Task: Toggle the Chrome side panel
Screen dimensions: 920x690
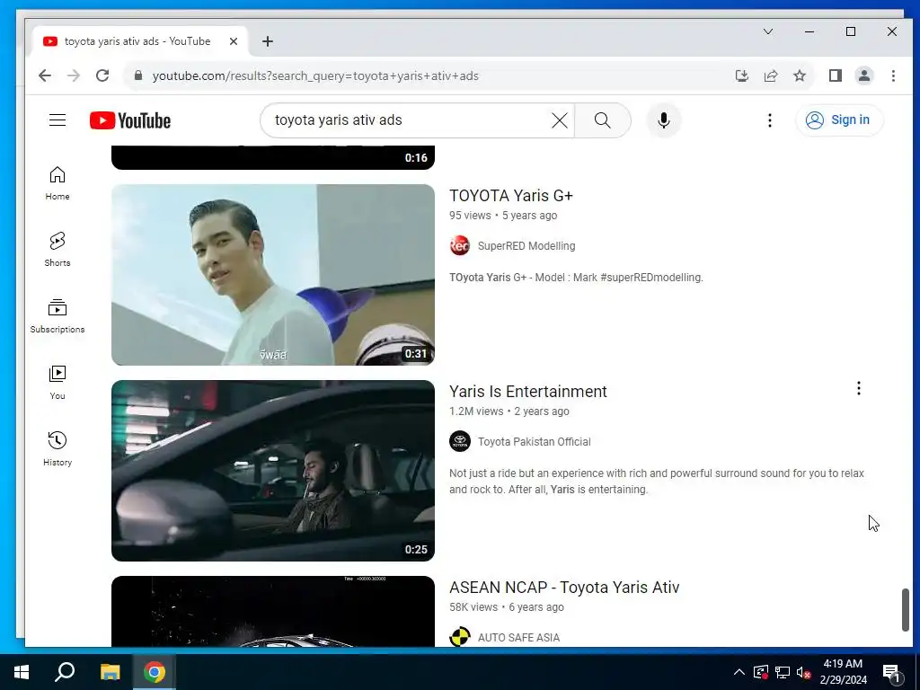Action: [835, 75]
